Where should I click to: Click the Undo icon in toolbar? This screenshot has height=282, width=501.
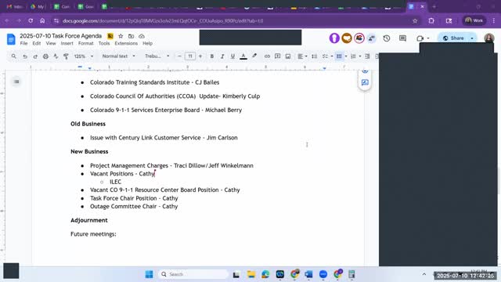tap(25, 56)
